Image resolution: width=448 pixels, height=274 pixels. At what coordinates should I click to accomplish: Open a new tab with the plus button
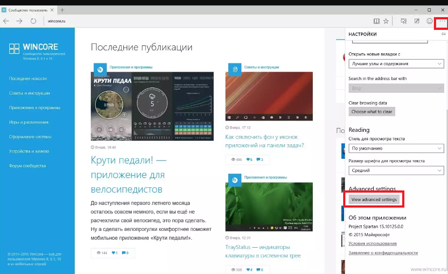point(62,10)
